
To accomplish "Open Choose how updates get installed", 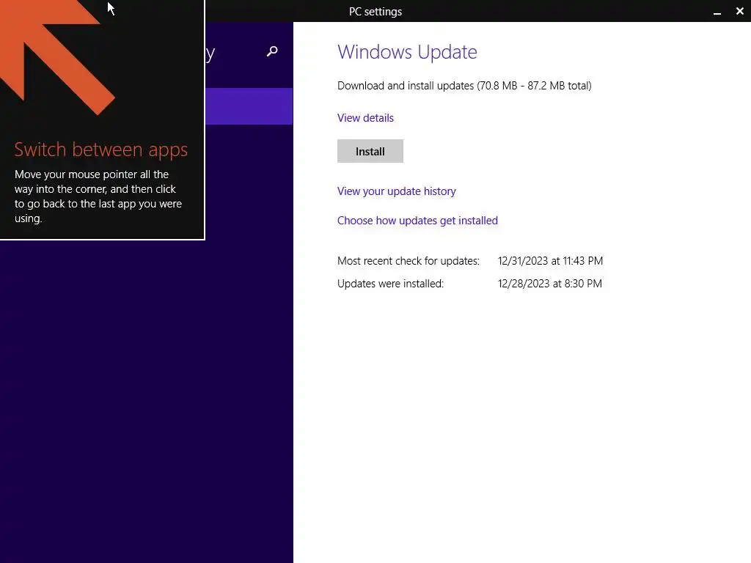I will [417, 220].
